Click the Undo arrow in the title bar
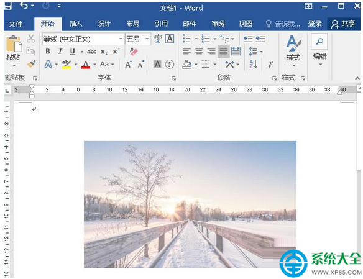 [24, 6]
